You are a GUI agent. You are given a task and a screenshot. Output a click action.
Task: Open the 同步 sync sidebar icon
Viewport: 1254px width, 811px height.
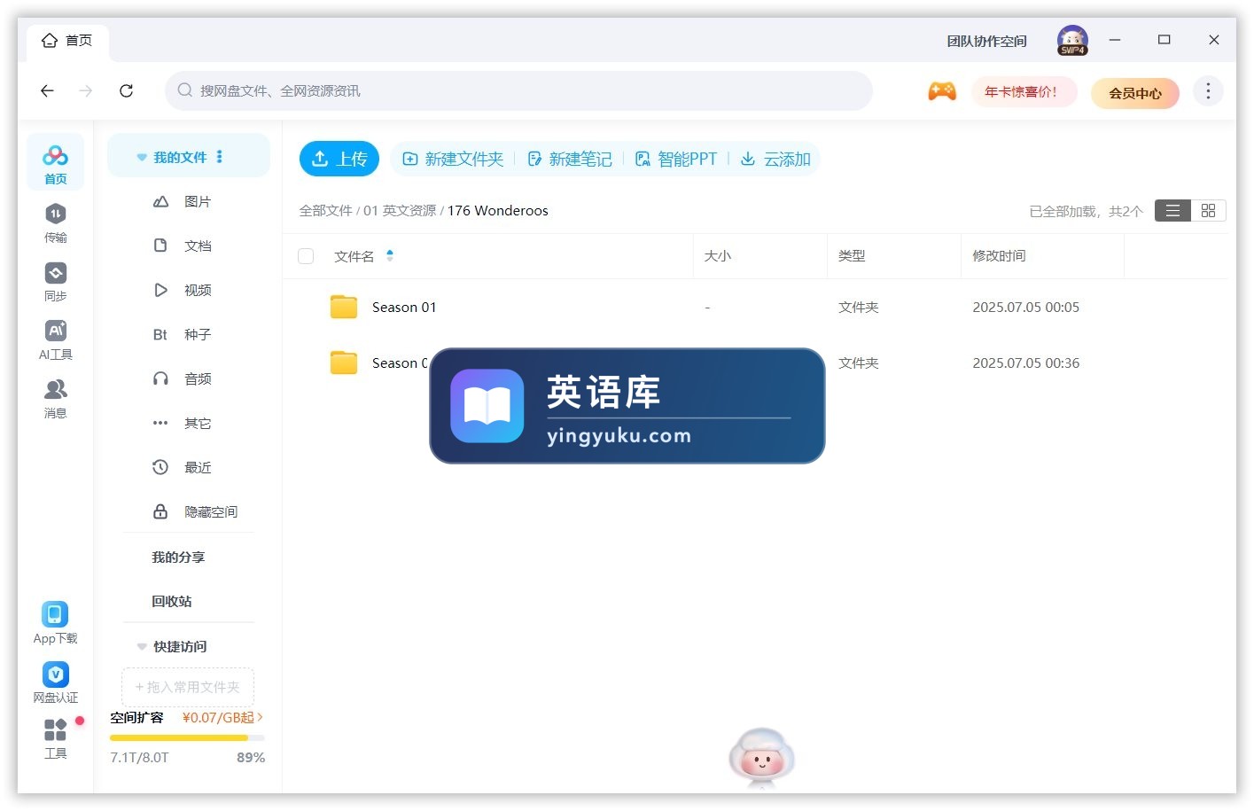55,281
